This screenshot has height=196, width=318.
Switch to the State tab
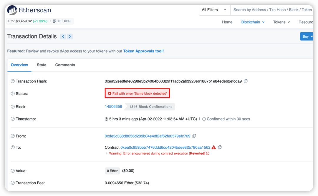[42, 65]
